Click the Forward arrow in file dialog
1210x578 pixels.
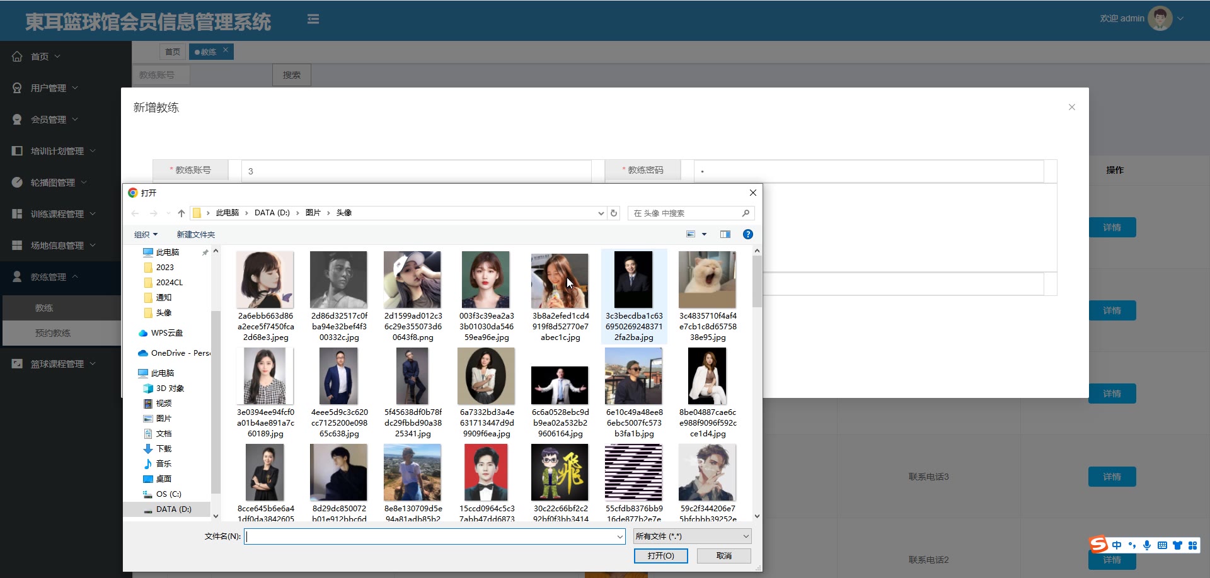153,213
